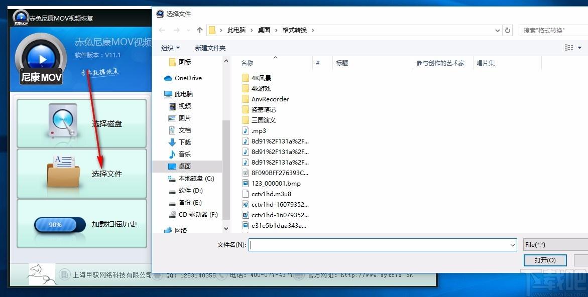
Task: Open 视频 in the navigation pane
Action: pyautogui.click(x=180, y=106)
